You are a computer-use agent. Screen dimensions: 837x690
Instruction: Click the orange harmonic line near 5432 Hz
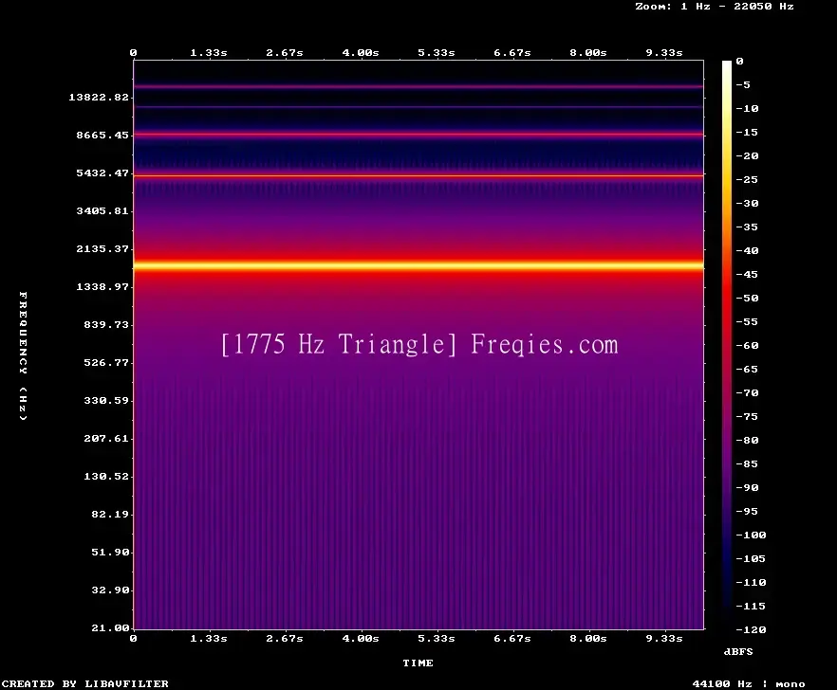[x=418, y=175]
